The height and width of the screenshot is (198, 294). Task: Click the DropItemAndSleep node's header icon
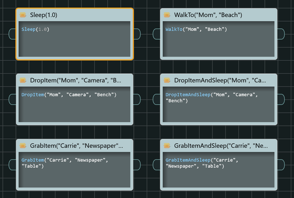pyautogui.click(x=167, y=80)
